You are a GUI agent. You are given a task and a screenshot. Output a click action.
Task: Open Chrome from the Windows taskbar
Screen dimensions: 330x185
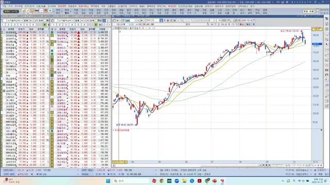[x=161, y=181]
